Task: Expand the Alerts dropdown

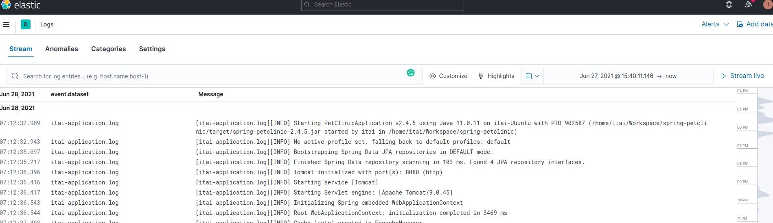Action: click(715, 24)
